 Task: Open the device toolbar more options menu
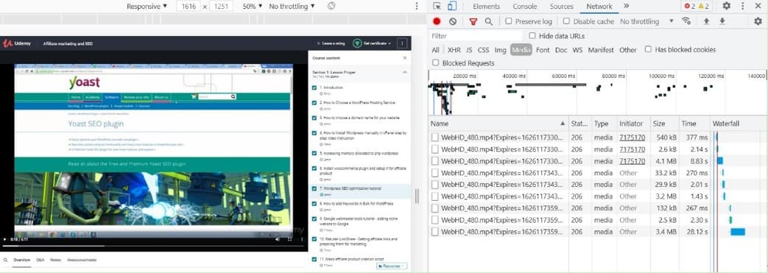pyautogui.click(x=417, y=7)
